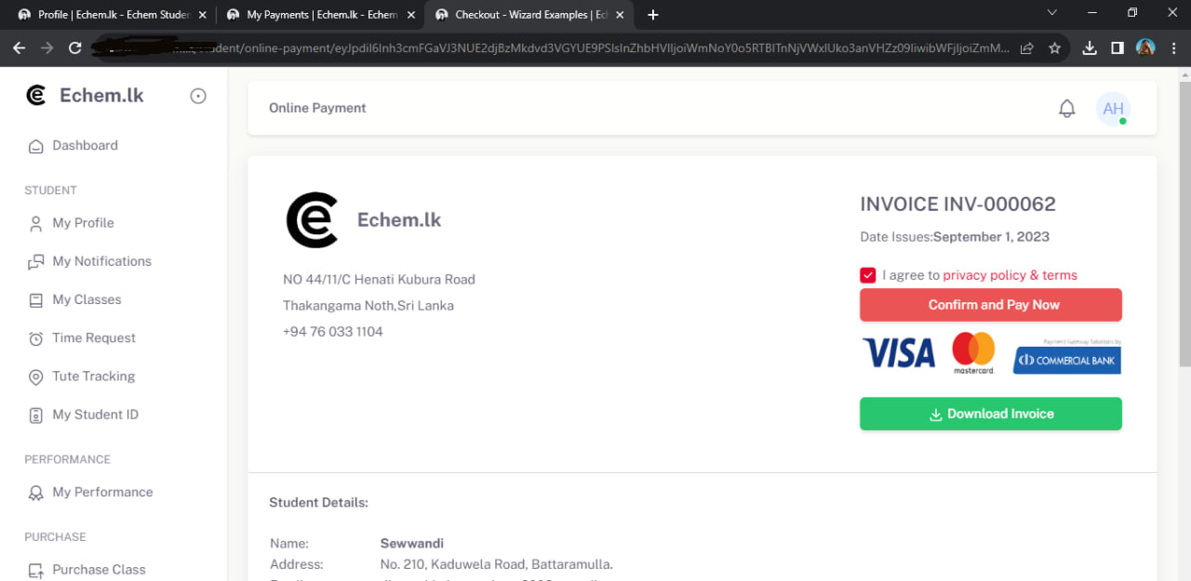Open the privacy policy & terms link
This screenshot has height=581, width=1191.
(x=1010, y=275)
